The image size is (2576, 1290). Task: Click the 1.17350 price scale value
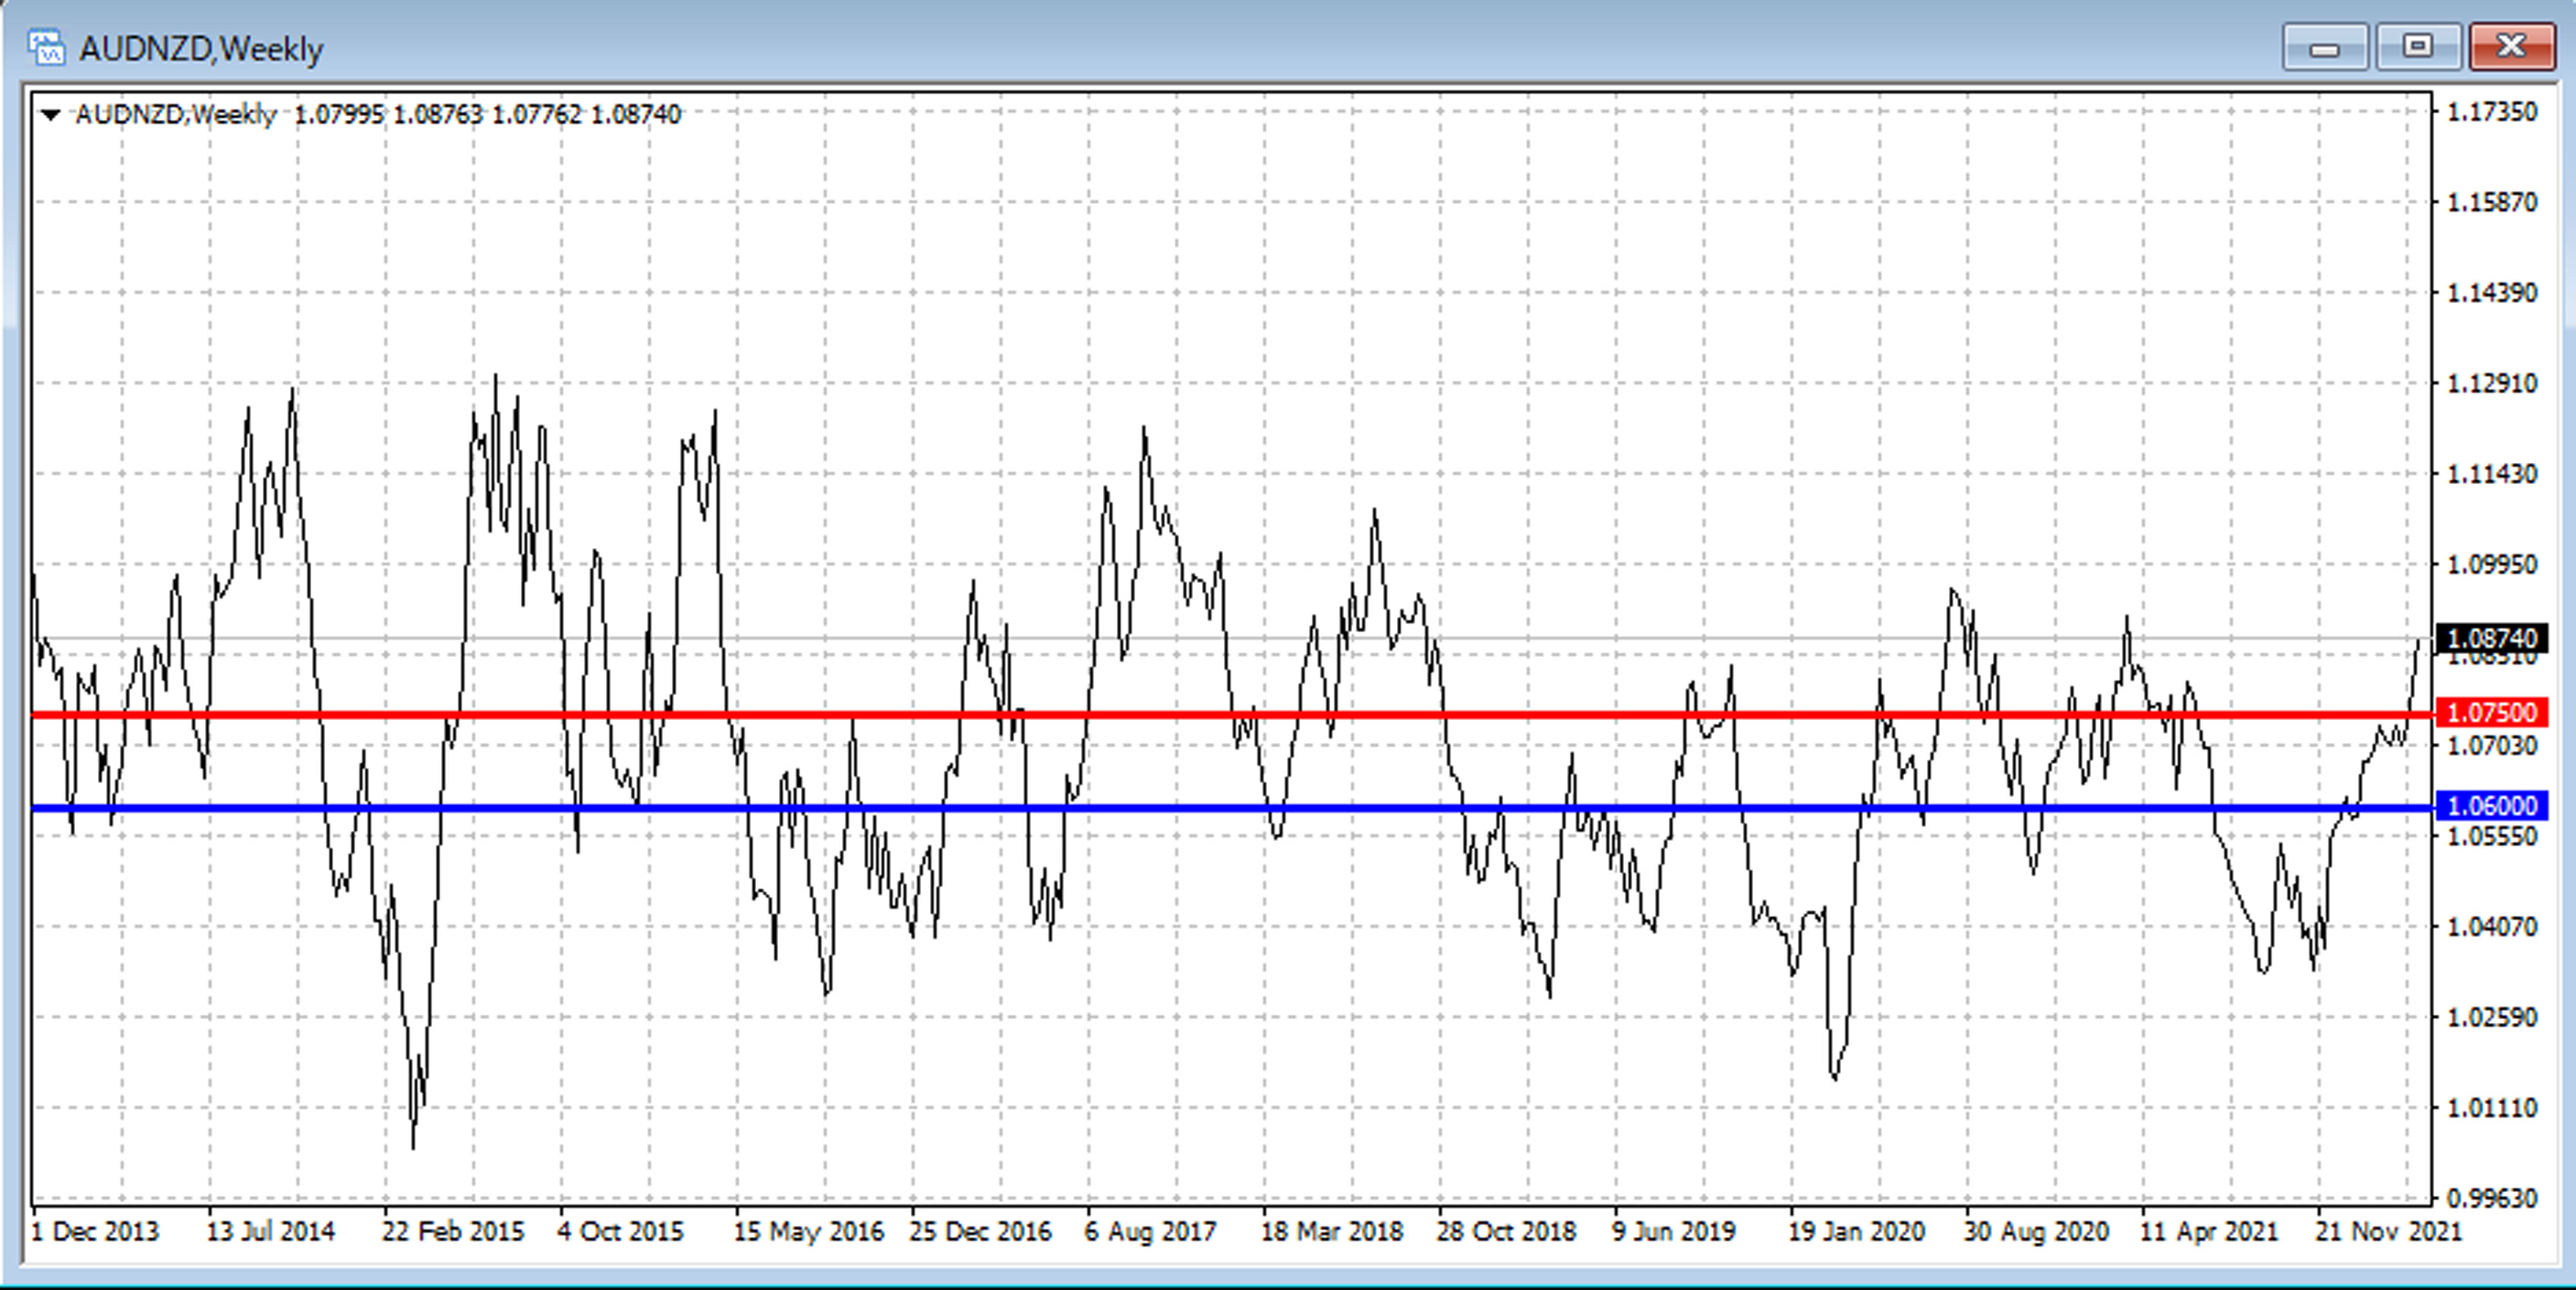2491,112
